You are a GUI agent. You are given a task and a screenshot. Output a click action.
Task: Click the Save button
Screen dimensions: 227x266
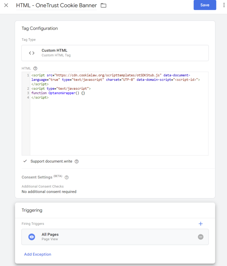[x=205, y=5]
